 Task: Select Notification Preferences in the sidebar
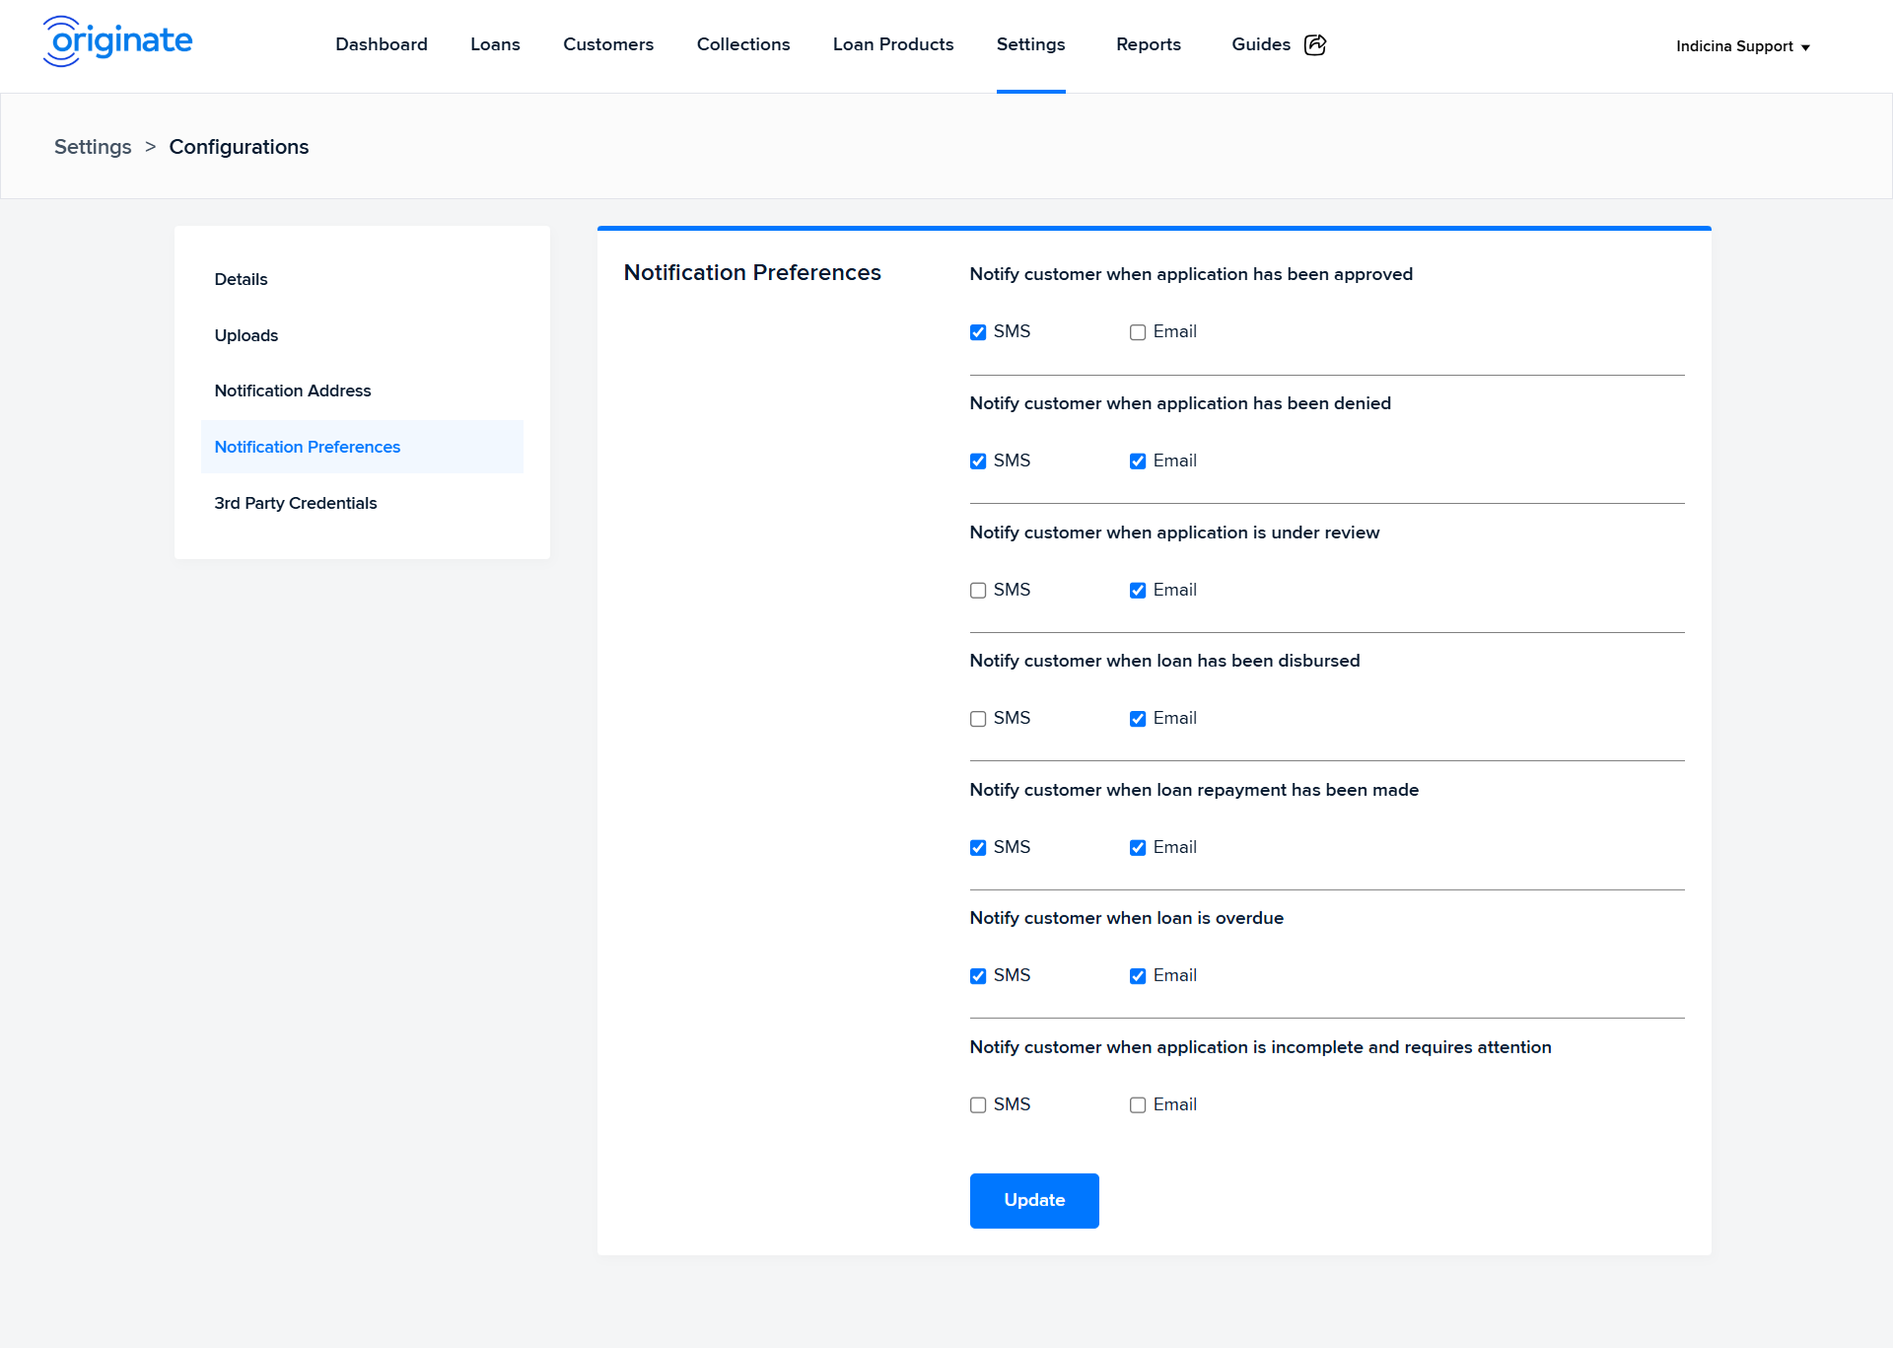[362, 447]
